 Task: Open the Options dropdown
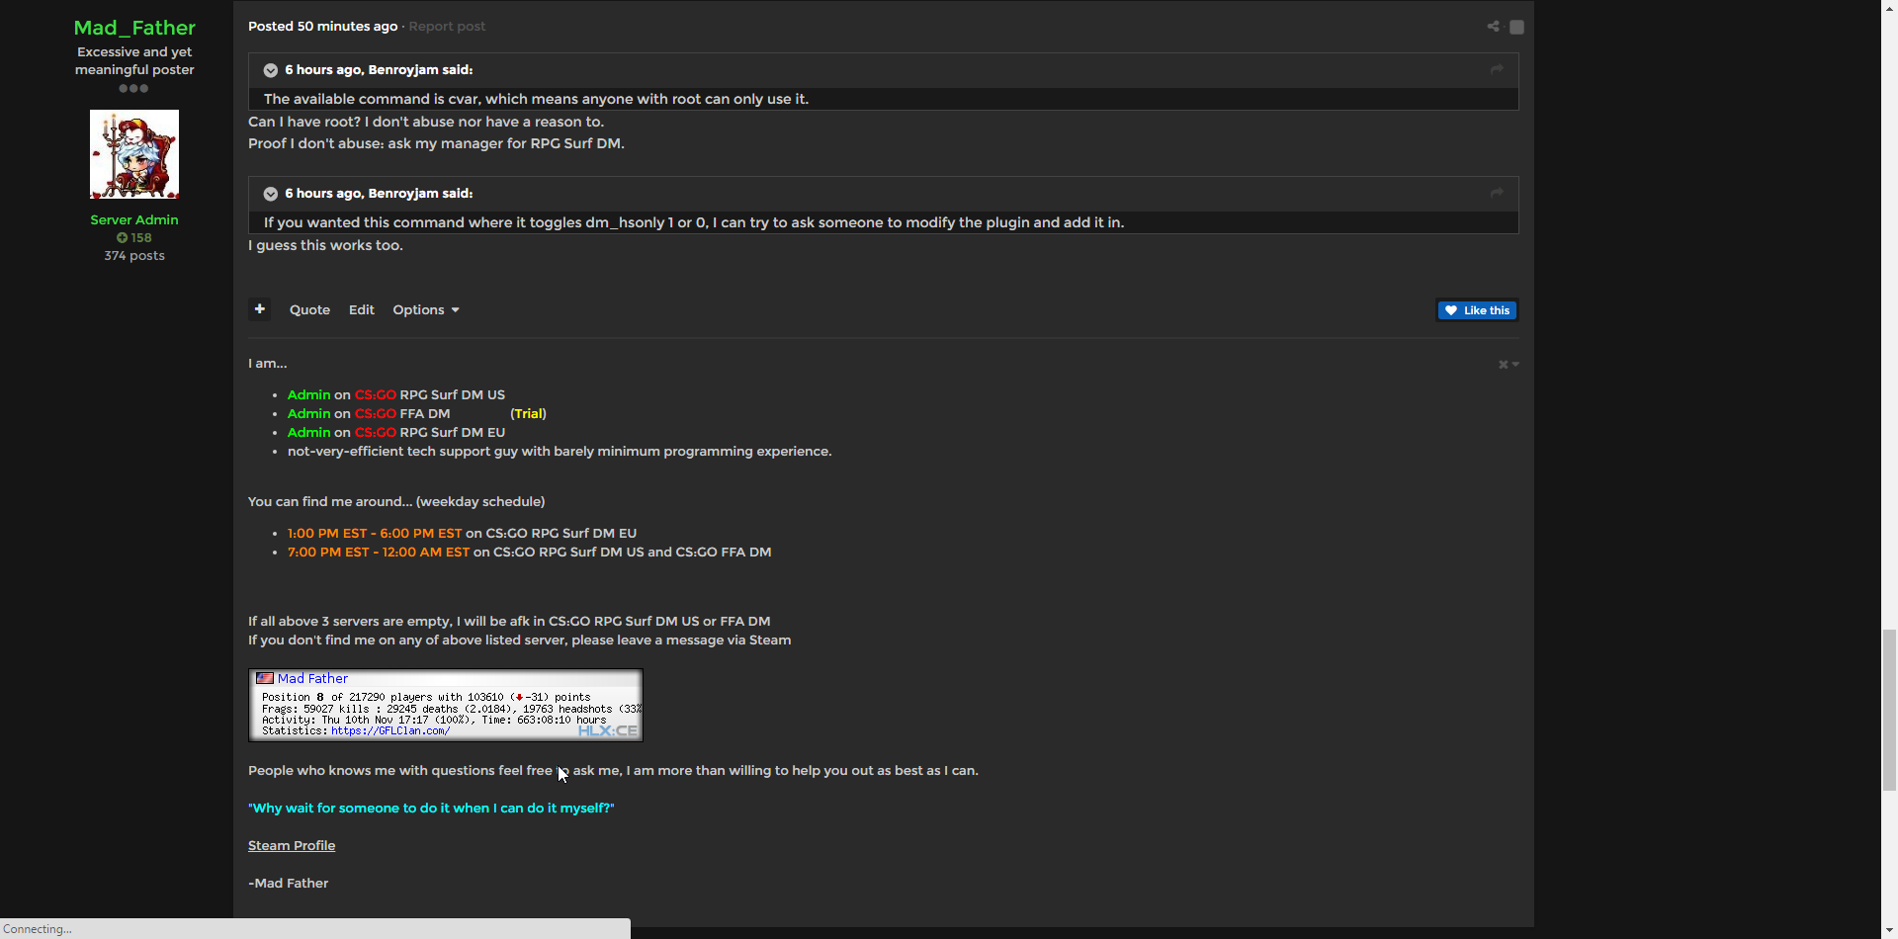(x=425, y=310)
